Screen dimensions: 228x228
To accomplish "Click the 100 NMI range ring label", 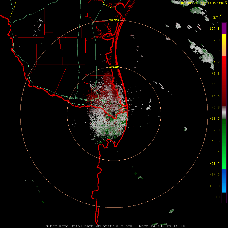I will [114, 20].
